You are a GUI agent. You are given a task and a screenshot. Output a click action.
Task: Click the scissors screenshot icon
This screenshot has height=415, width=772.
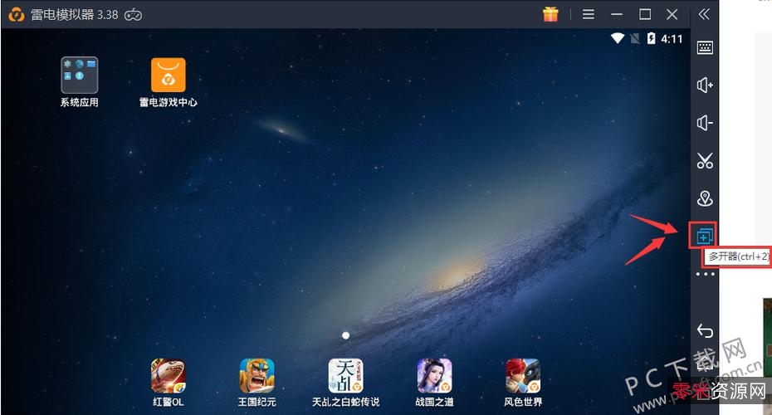tap(705, 161)
